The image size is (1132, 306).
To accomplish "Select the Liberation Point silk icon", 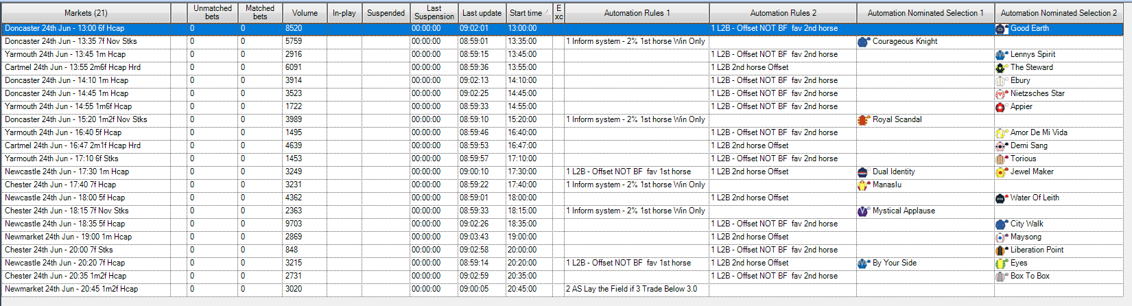I will (x=1001, y=250).
